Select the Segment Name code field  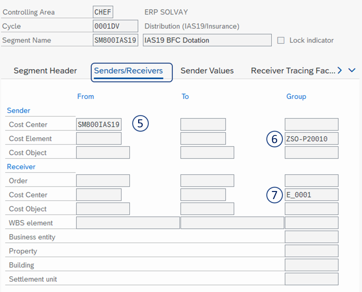click(115, 40)
